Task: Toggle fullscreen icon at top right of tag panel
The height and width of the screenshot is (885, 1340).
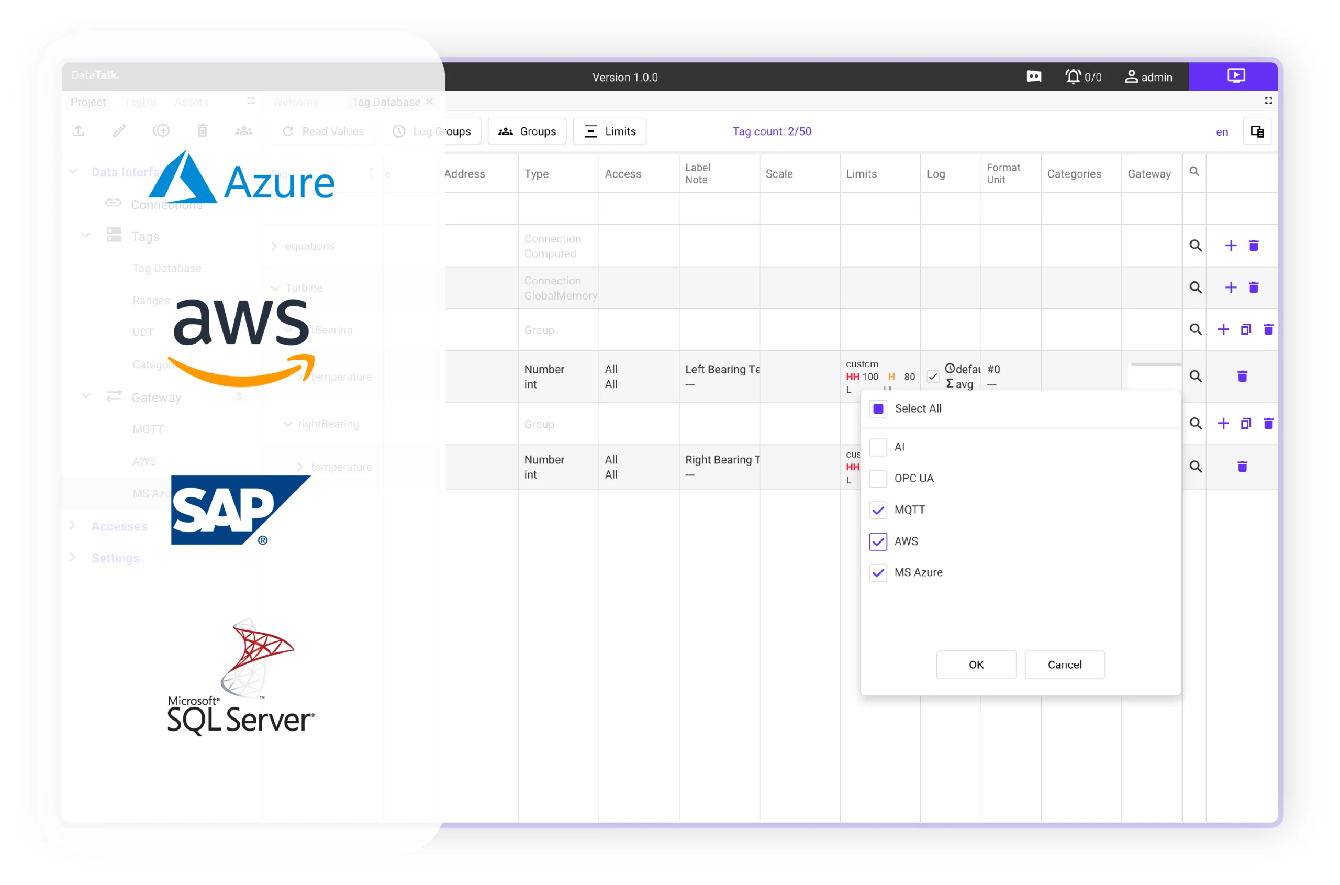Action: 1268,101
